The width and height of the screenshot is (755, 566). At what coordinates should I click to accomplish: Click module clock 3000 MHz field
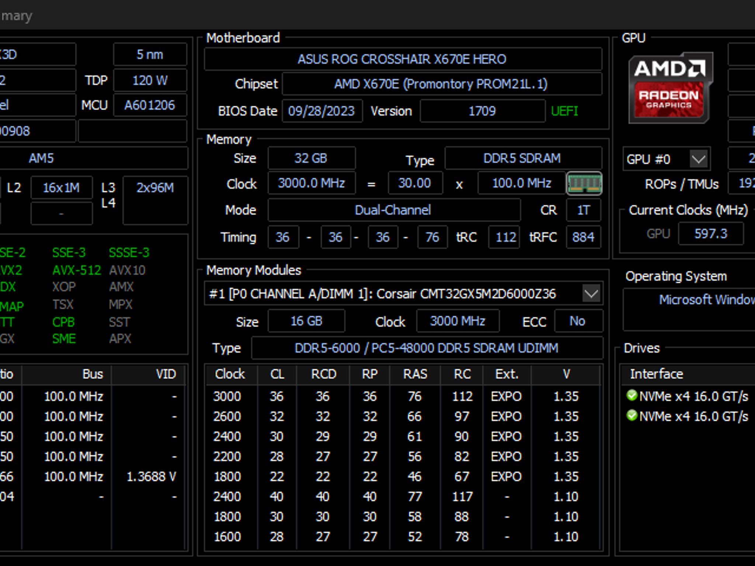458,321
